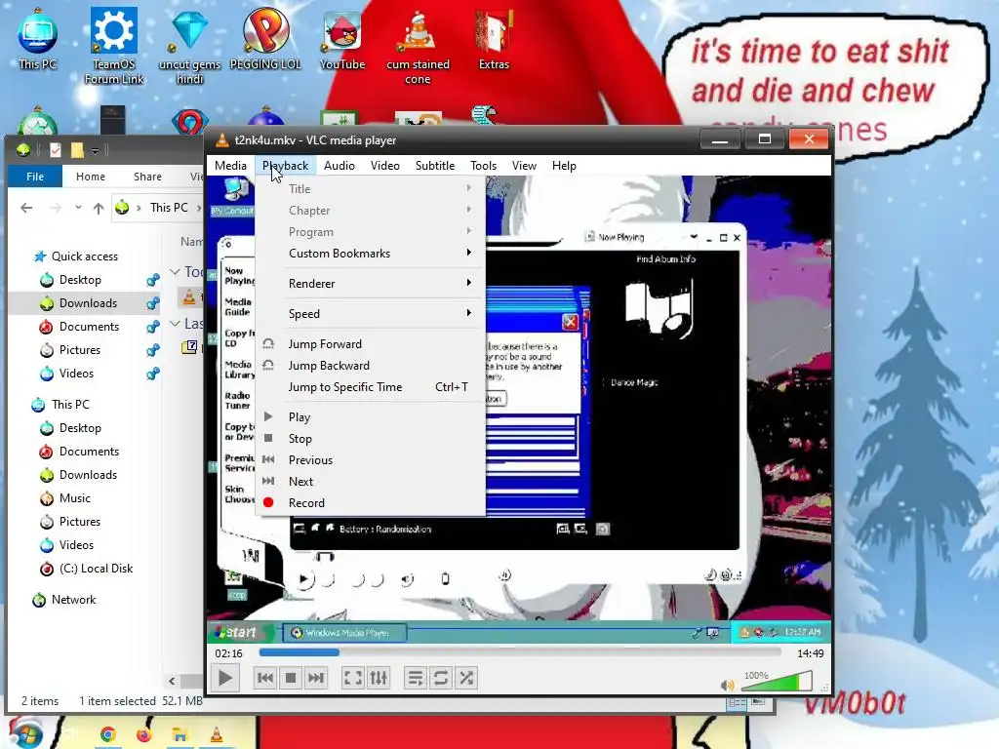Click the VLC play button
999x749 pixels.
[225, 679]
